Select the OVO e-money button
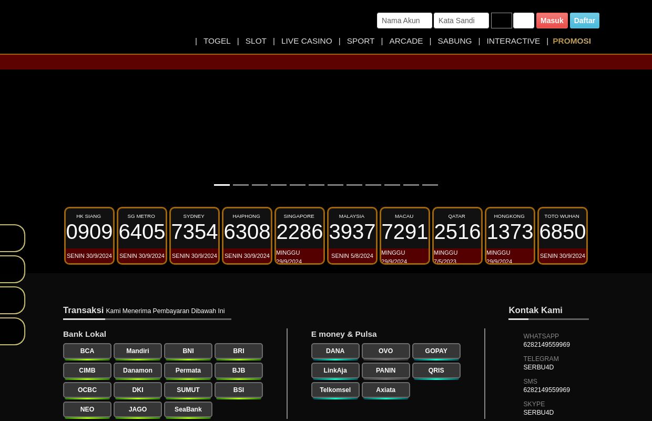This screenshot has height=421, width=652. pyautogui.click(x=386, y=351)
